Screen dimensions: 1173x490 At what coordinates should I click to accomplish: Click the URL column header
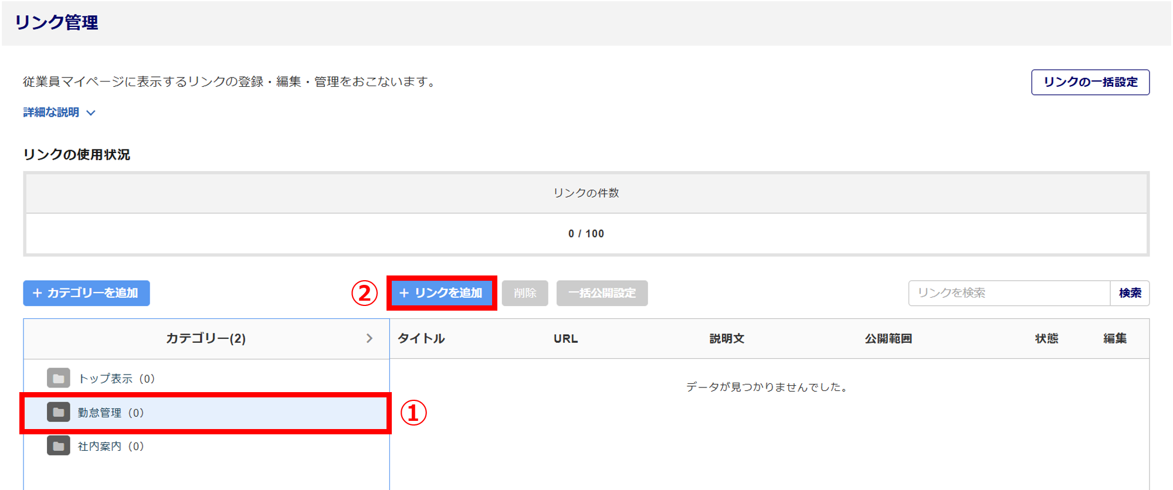(x=565, y=338)
